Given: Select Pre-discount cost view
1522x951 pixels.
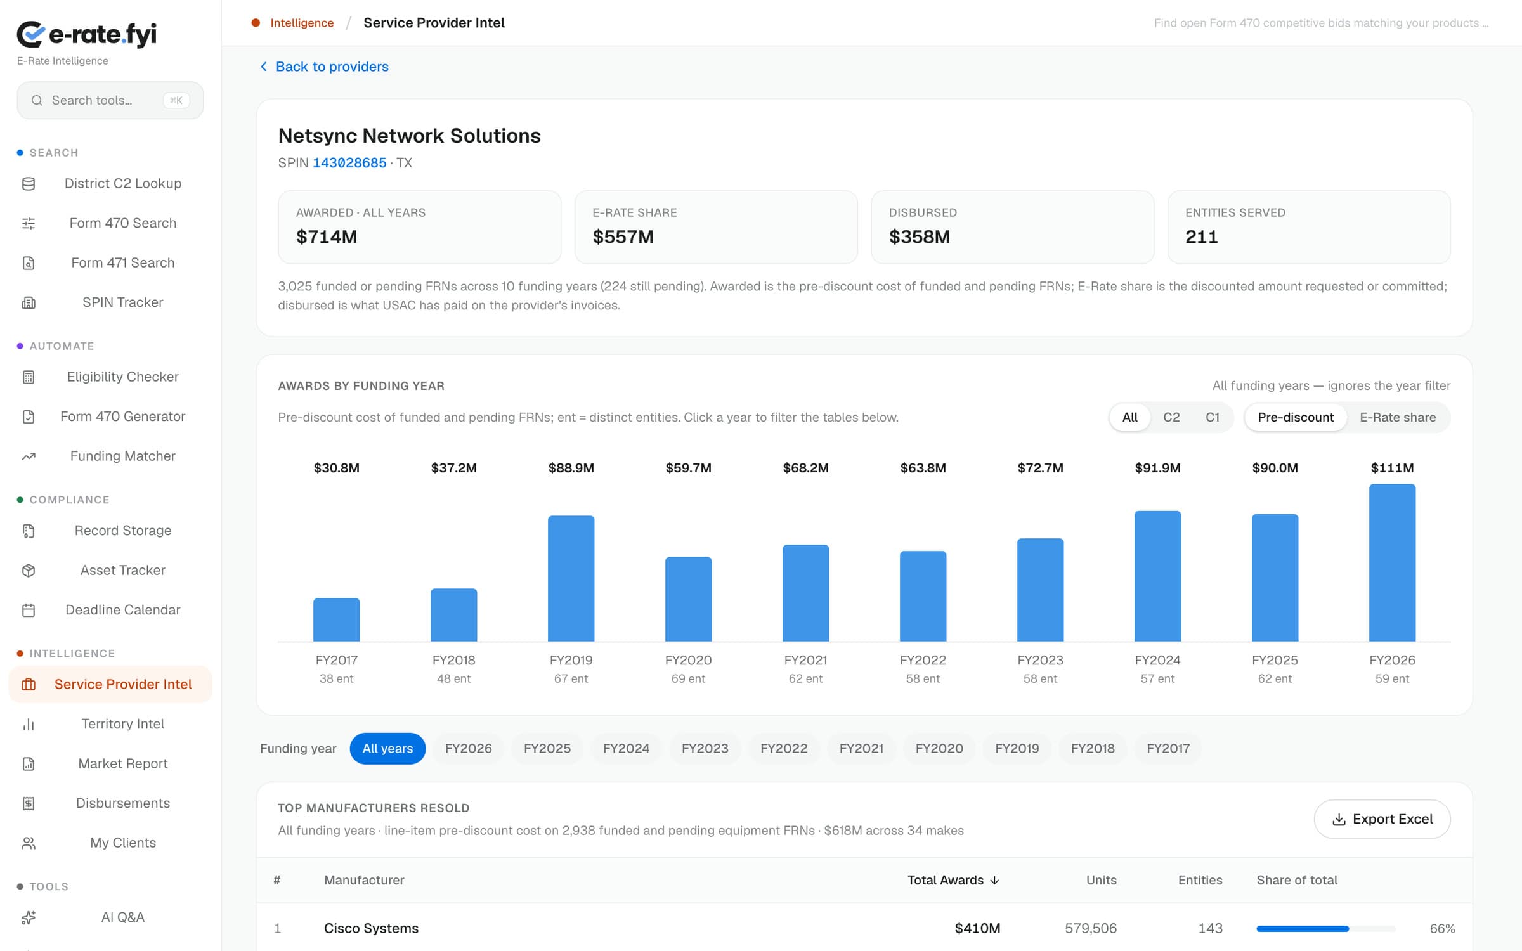Looking at the screenshot, I should 1296,417.
